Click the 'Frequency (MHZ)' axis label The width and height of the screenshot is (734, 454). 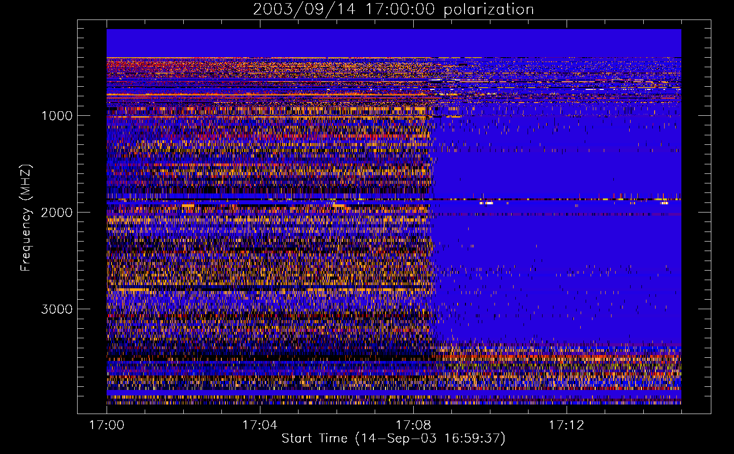(26, 218)
